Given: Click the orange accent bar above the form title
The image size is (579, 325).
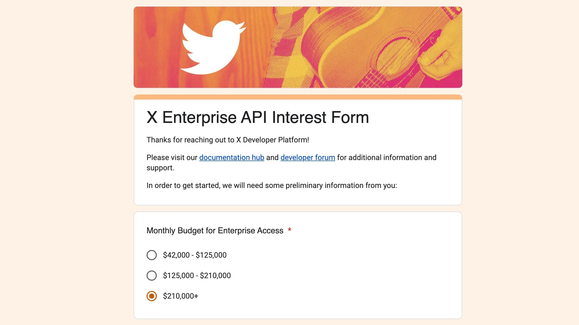Looking at the screenshot, I should click(x=298, y=97).
